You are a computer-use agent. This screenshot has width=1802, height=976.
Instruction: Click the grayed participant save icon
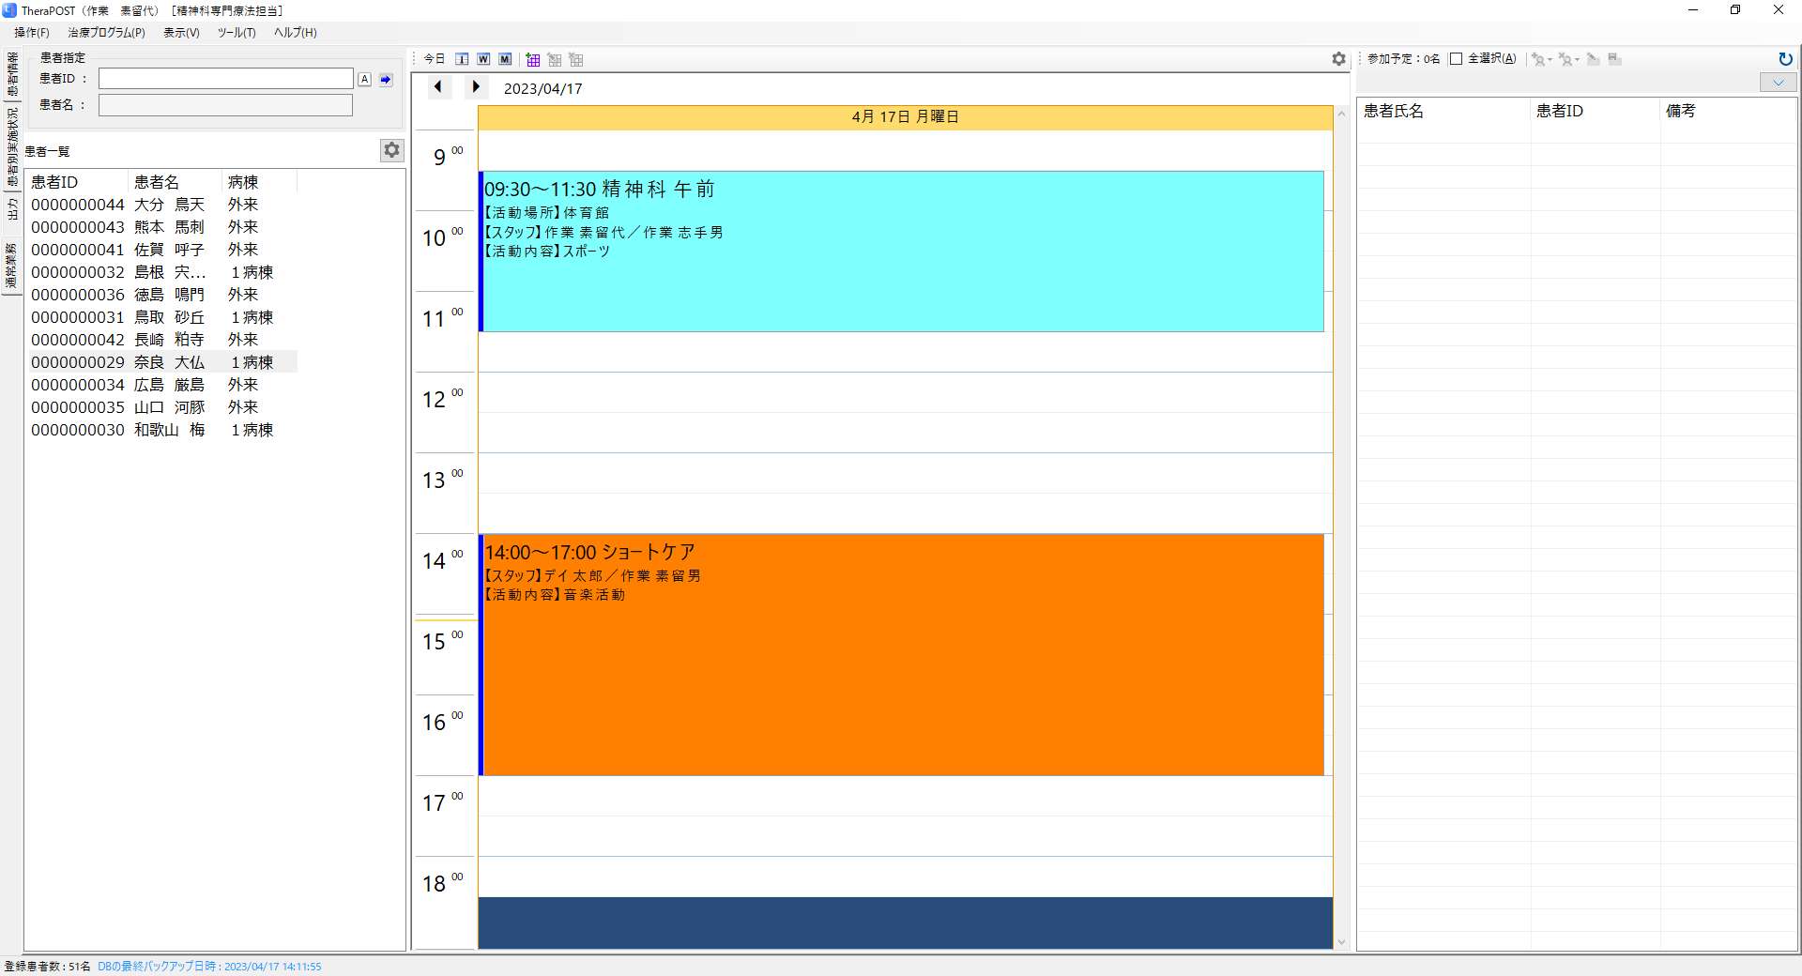pyautogui.click(x=1614, y=59)
